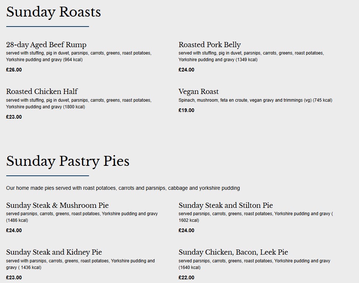Click the Vegan Roast menu item
Image resolution: width=359 pixels, height=283 pixels.
tap(199, 91)
